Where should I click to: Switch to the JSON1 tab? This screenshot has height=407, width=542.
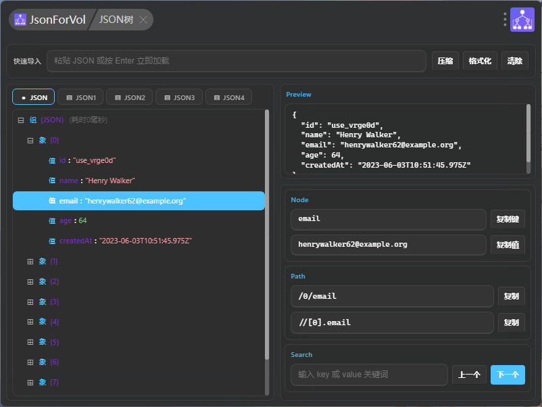click(x=80, y=97)
